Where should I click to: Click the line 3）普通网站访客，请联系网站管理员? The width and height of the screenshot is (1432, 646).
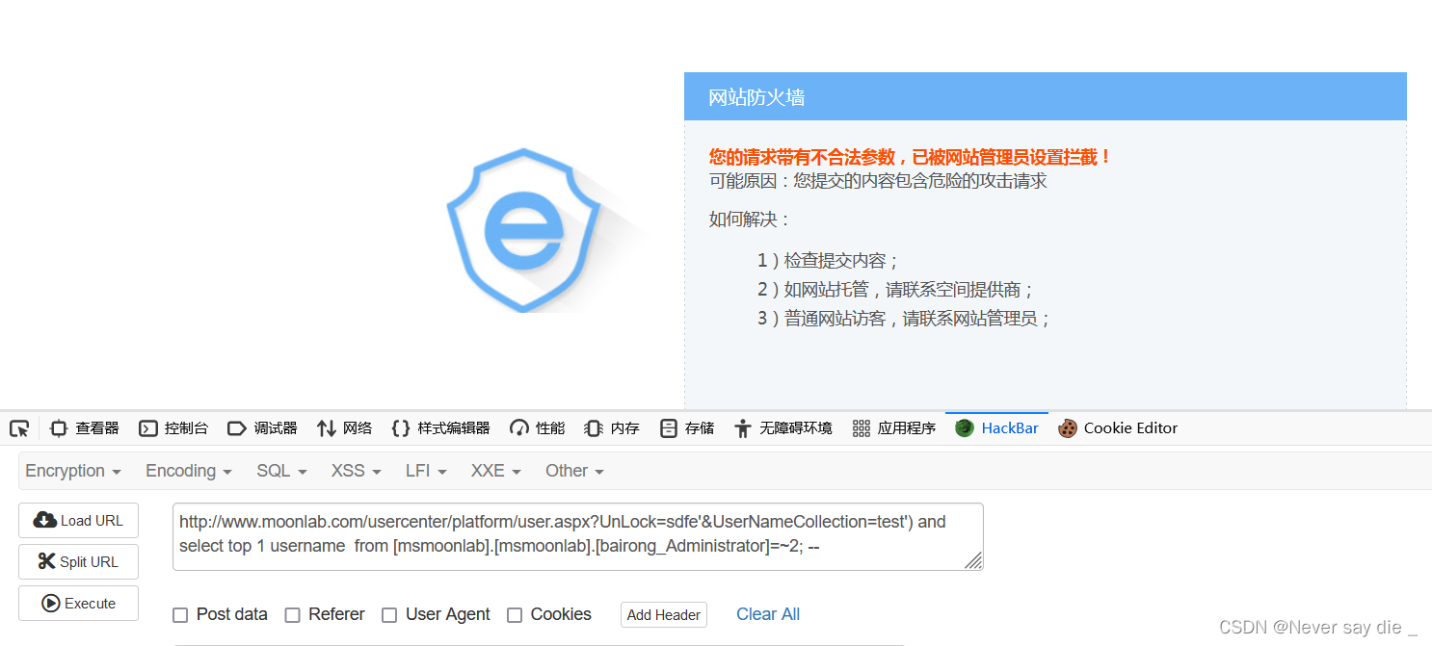pos(904,319)
